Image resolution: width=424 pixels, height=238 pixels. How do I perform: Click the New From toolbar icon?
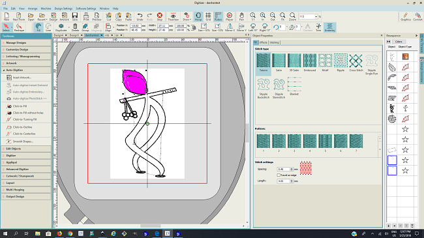coord(19,16)
